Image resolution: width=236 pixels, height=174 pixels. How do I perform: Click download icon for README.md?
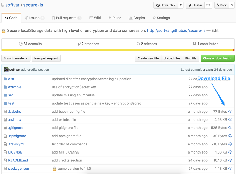[x=230, y=160]
